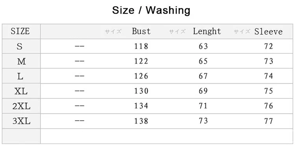Viewport: 295px width, 149px height.
Task: Select the S size row label
Action: click(20, 46)
